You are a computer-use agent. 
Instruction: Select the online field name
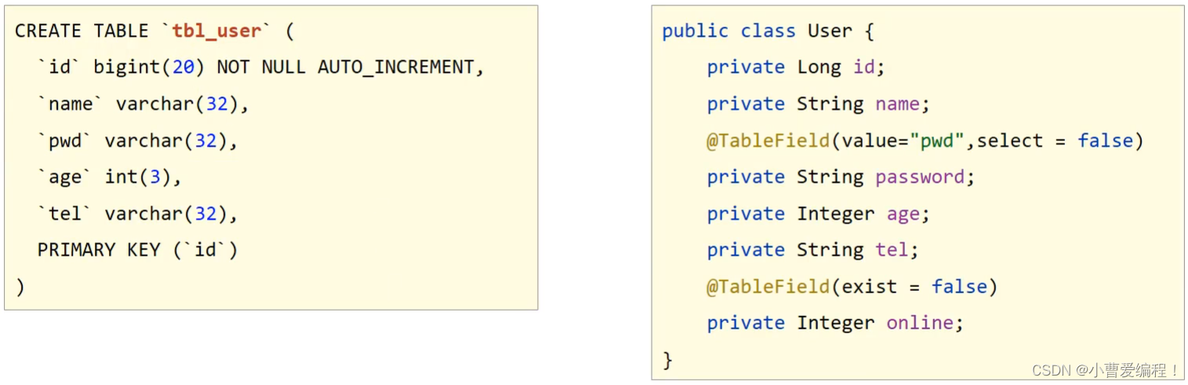pyautogui.click(x=920, y=323)
